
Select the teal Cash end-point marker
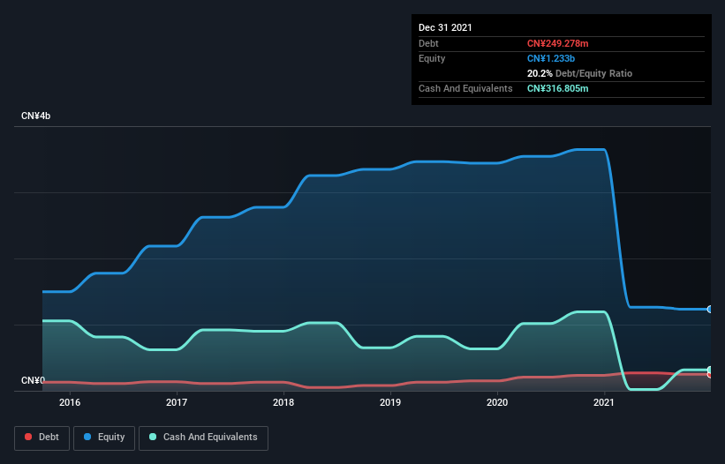click(710, 370)
